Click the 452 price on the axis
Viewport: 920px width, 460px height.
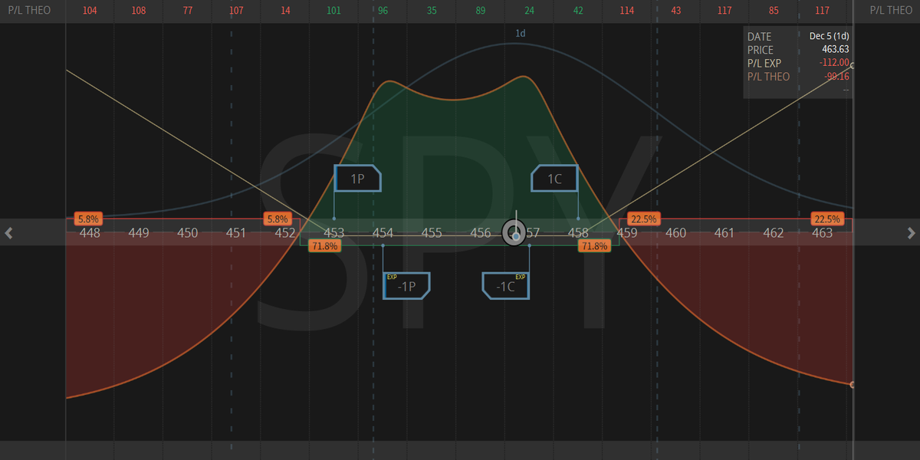(x=285, y=233)
